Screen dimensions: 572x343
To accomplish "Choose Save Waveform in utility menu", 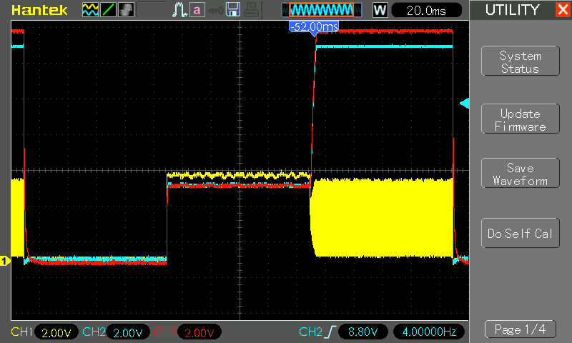I will 520,174.
